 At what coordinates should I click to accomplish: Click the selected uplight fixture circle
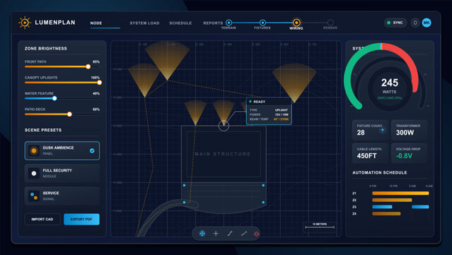[x=224, y=125]
